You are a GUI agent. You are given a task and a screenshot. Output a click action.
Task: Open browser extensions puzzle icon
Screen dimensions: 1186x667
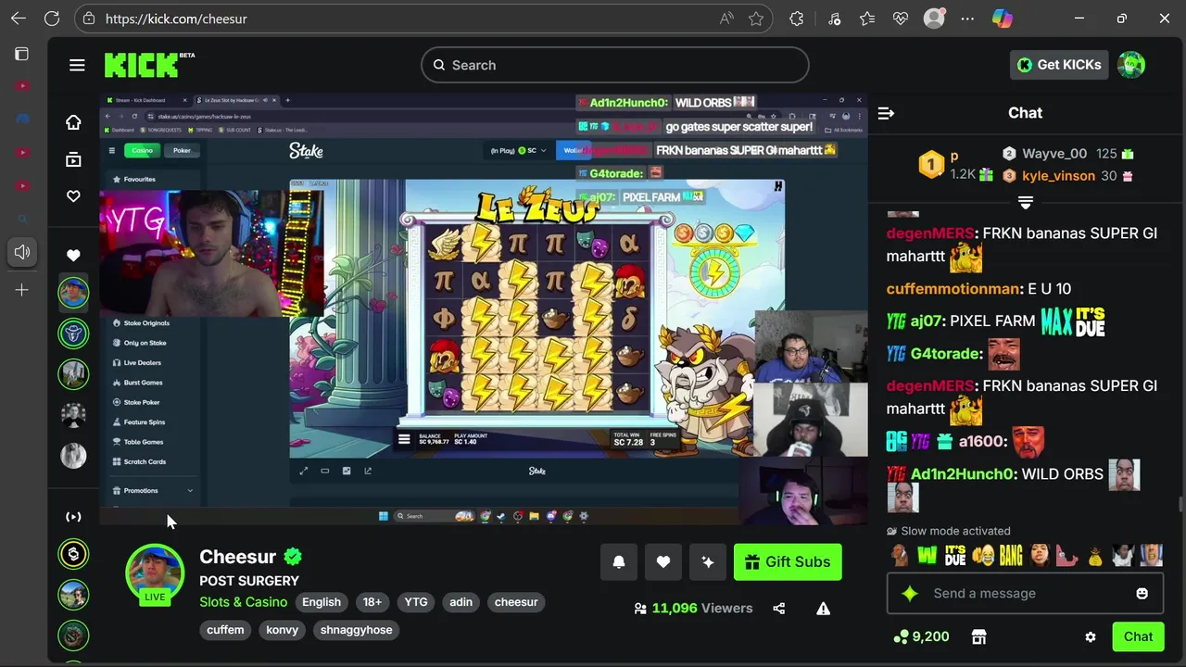point(796,19)
